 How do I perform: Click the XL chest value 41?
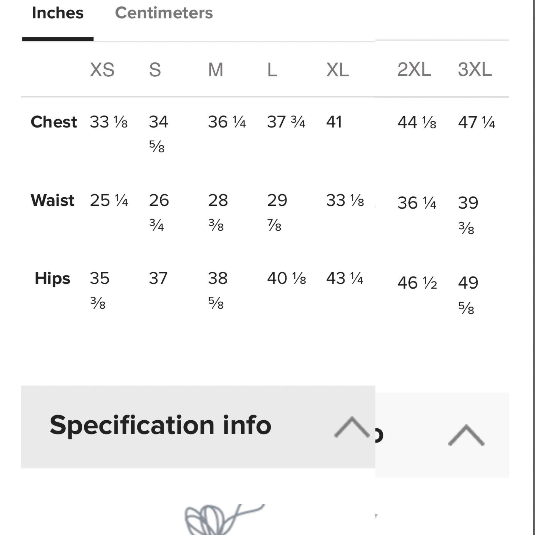(334, 122)
